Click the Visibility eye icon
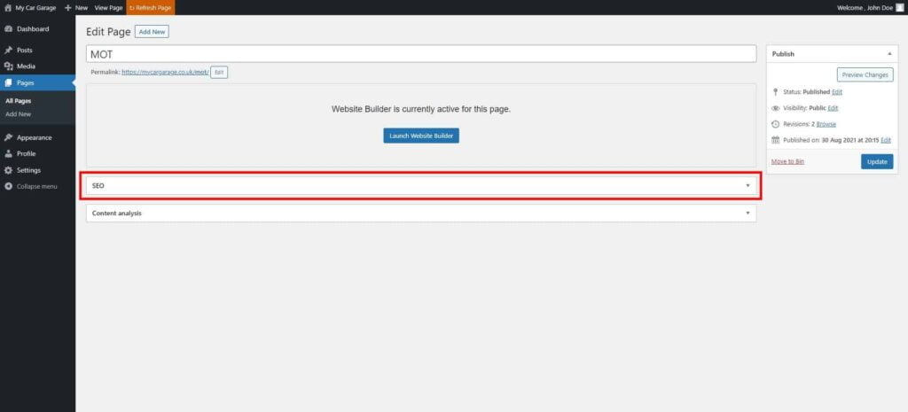This screenshot has width=908, height=412. 775,108
